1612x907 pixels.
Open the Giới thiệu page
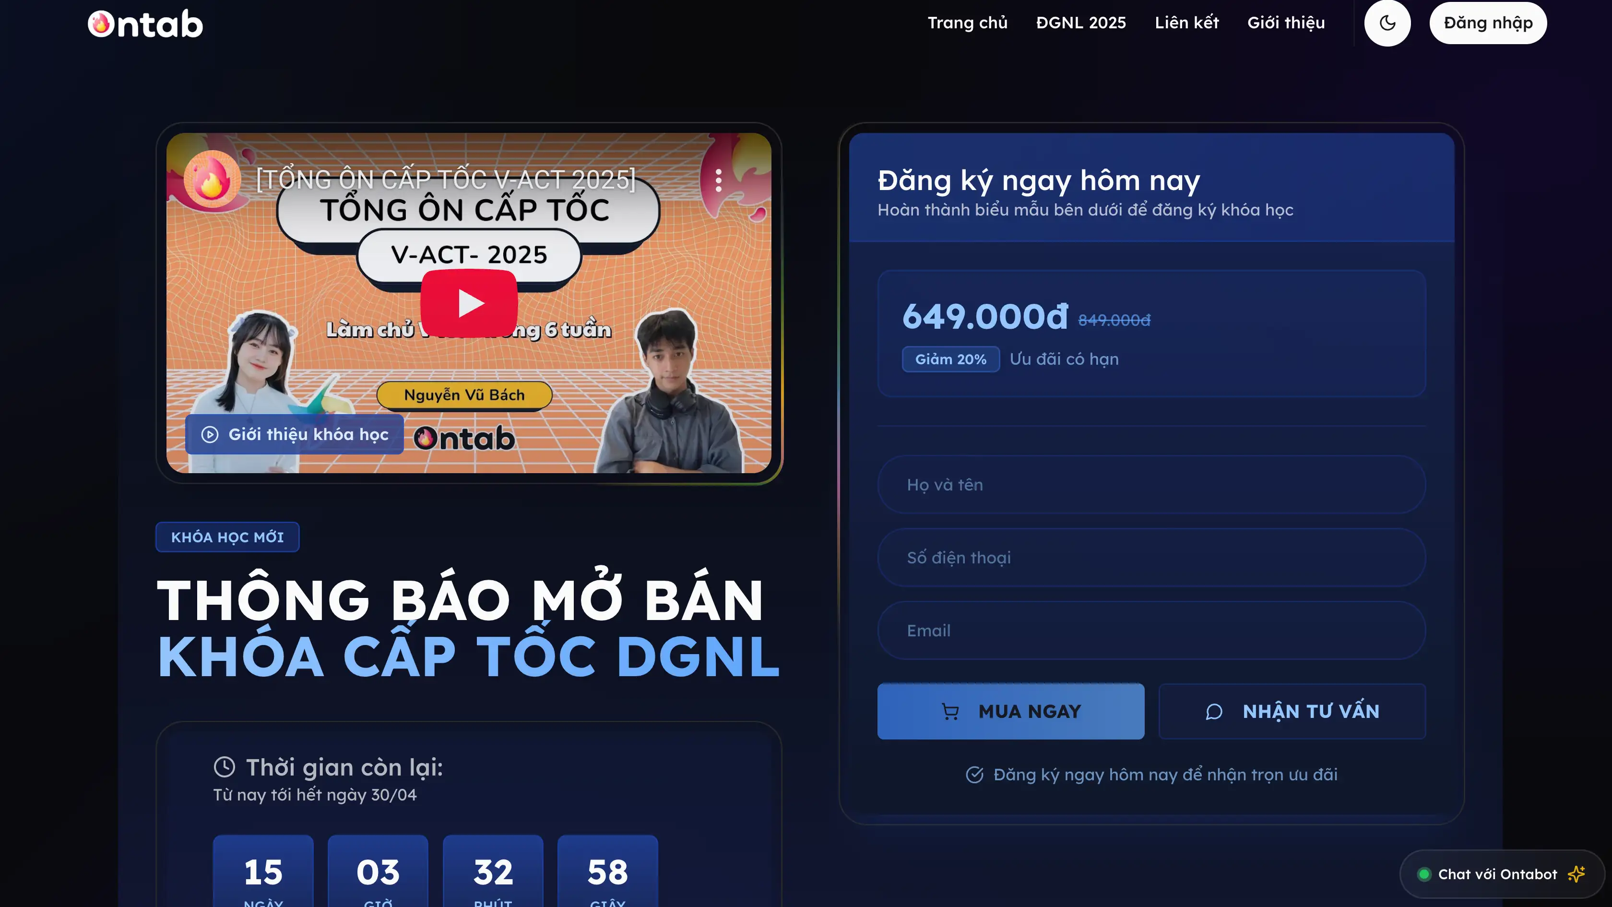coord(1286,23)
